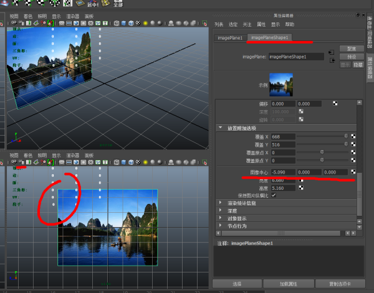Click the 居中 shelf icon at the top
374x293 pixels.
90,5
